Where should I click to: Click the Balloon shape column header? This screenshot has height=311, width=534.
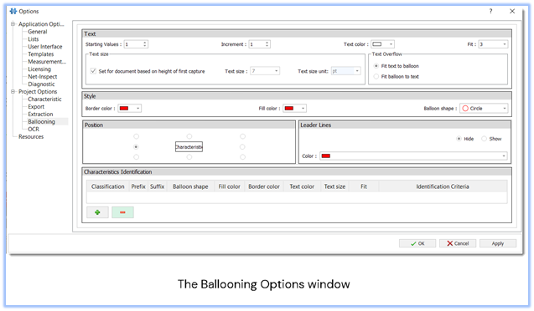190,186
